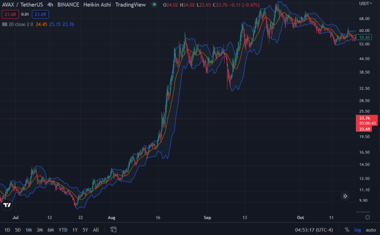Click the close value C23.76 in header

coord(220,5)
